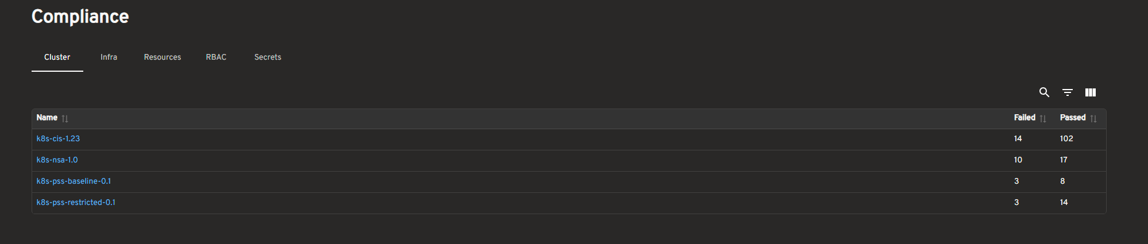Open the k8s-cis-1.23 compliance report
Image resolution: width=1148 pixels, height=244 pixels.
tap(58, 139)
